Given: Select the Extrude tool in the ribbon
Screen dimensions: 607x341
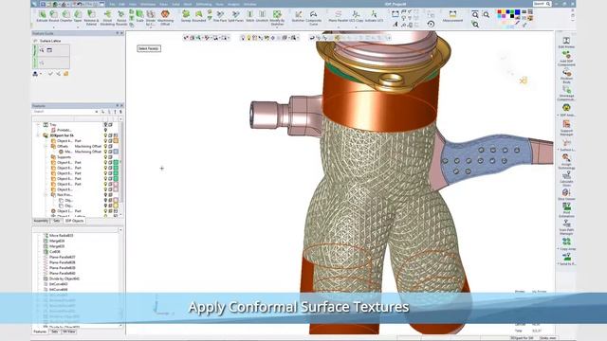Looking at the screenshot, I should click(42, 16).
